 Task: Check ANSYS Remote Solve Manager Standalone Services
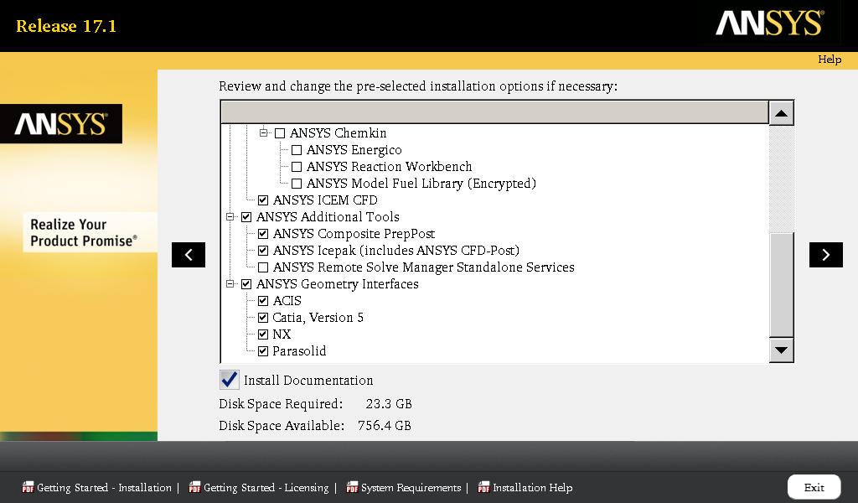click(x=263, y=267)
